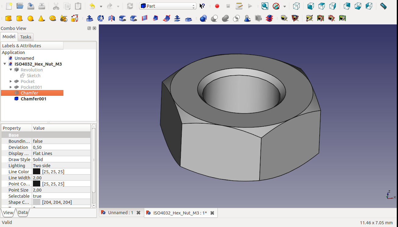398x227 pixels.
Task: Click the Extrude tool icon
Action: point(90,19)
